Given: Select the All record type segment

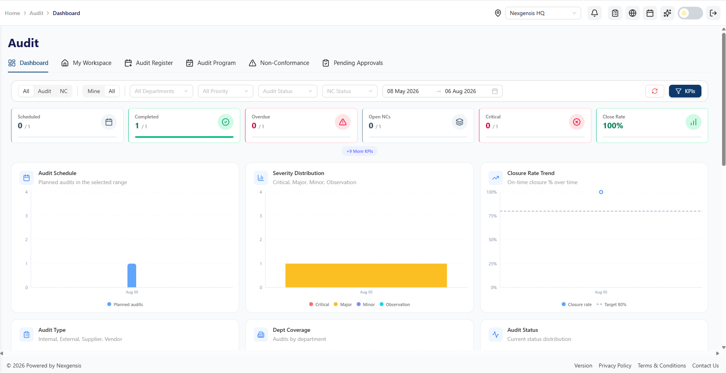Looking at the screenshot, I should (x=26, y=91).
